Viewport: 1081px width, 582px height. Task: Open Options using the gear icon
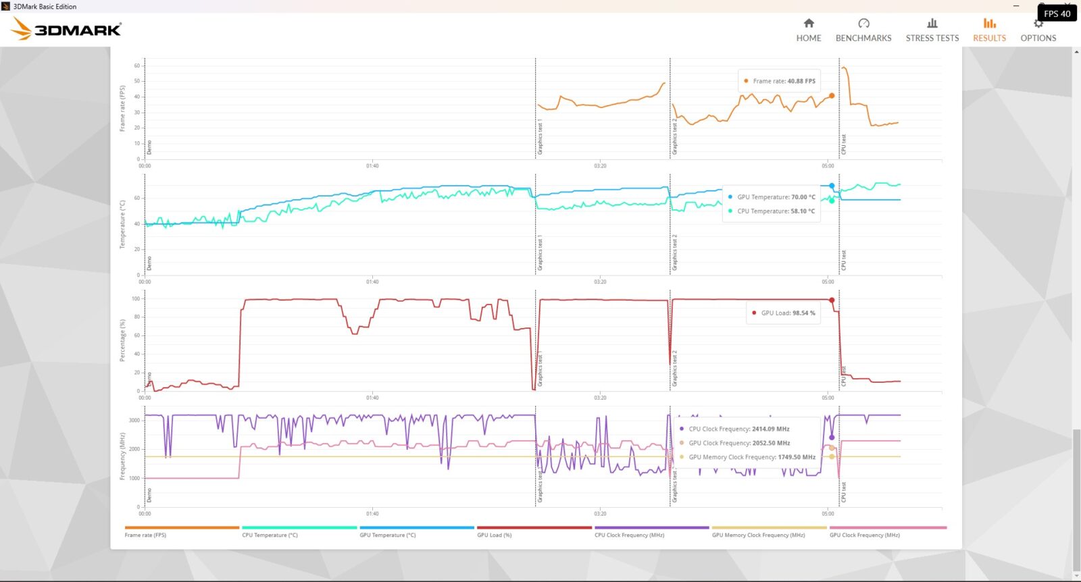click(x=1038, y=25)
